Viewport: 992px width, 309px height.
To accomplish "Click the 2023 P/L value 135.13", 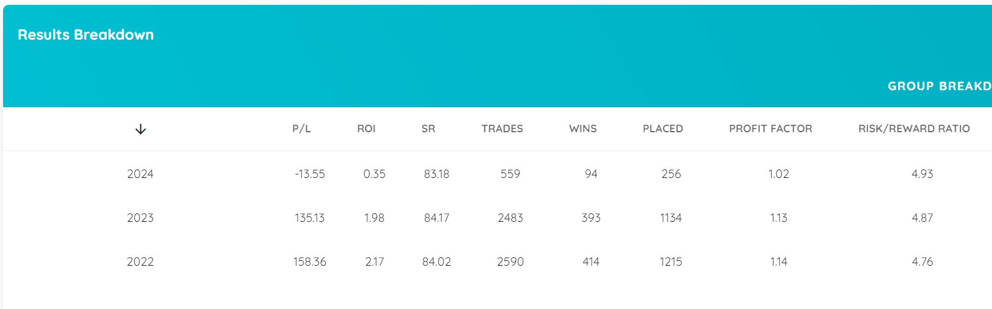I will [310, 218].
